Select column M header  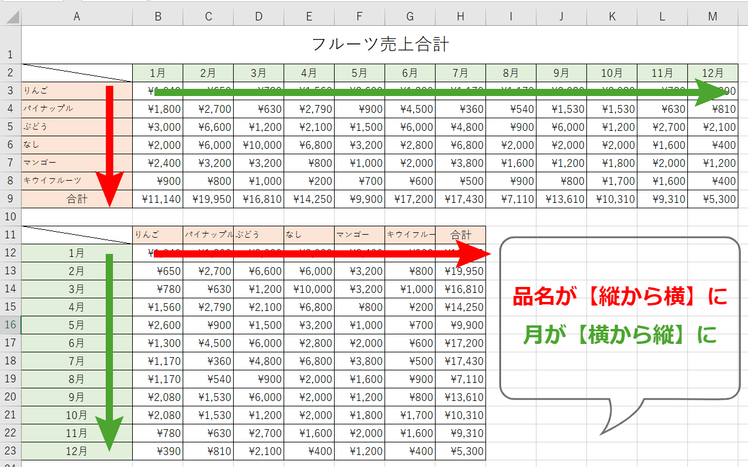[x=712, y=16]
